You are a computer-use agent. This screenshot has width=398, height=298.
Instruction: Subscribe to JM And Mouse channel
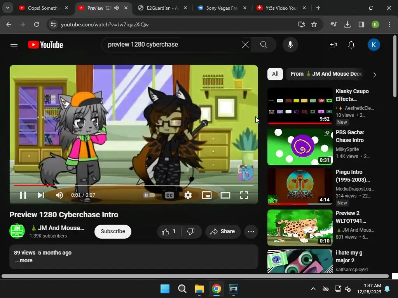coord(113,231)
